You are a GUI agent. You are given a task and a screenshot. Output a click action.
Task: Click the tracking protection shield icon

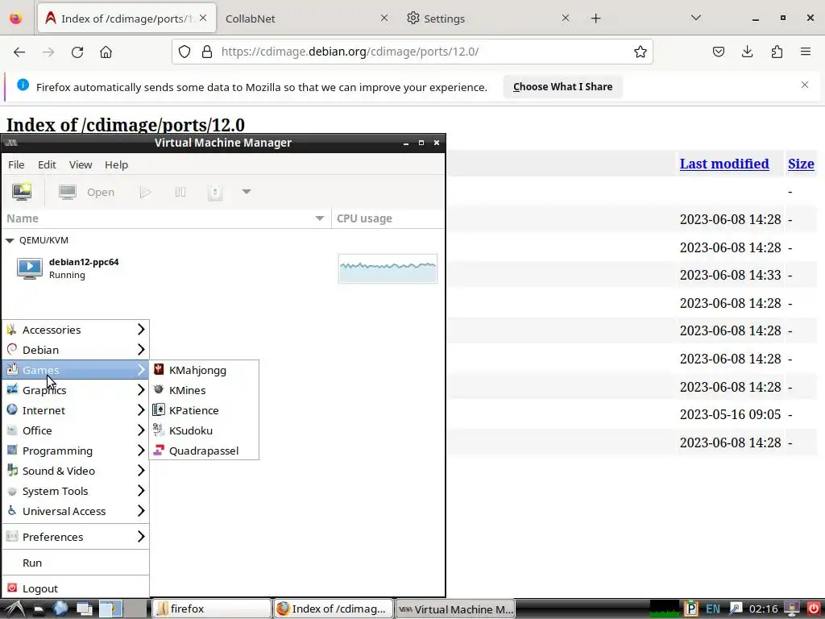coord(184,52)
